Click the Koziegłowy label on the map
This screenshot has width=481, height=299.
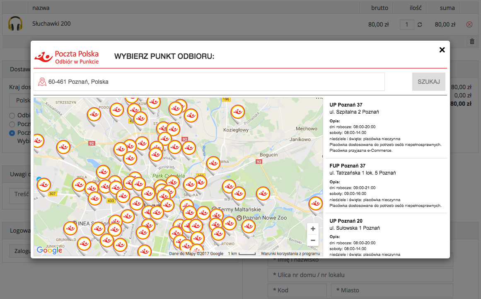(236, 130)
